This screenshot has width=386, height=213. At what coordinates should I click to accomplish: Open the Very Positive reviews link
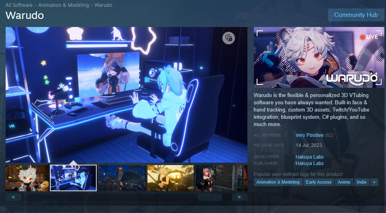tap(309, 135)
